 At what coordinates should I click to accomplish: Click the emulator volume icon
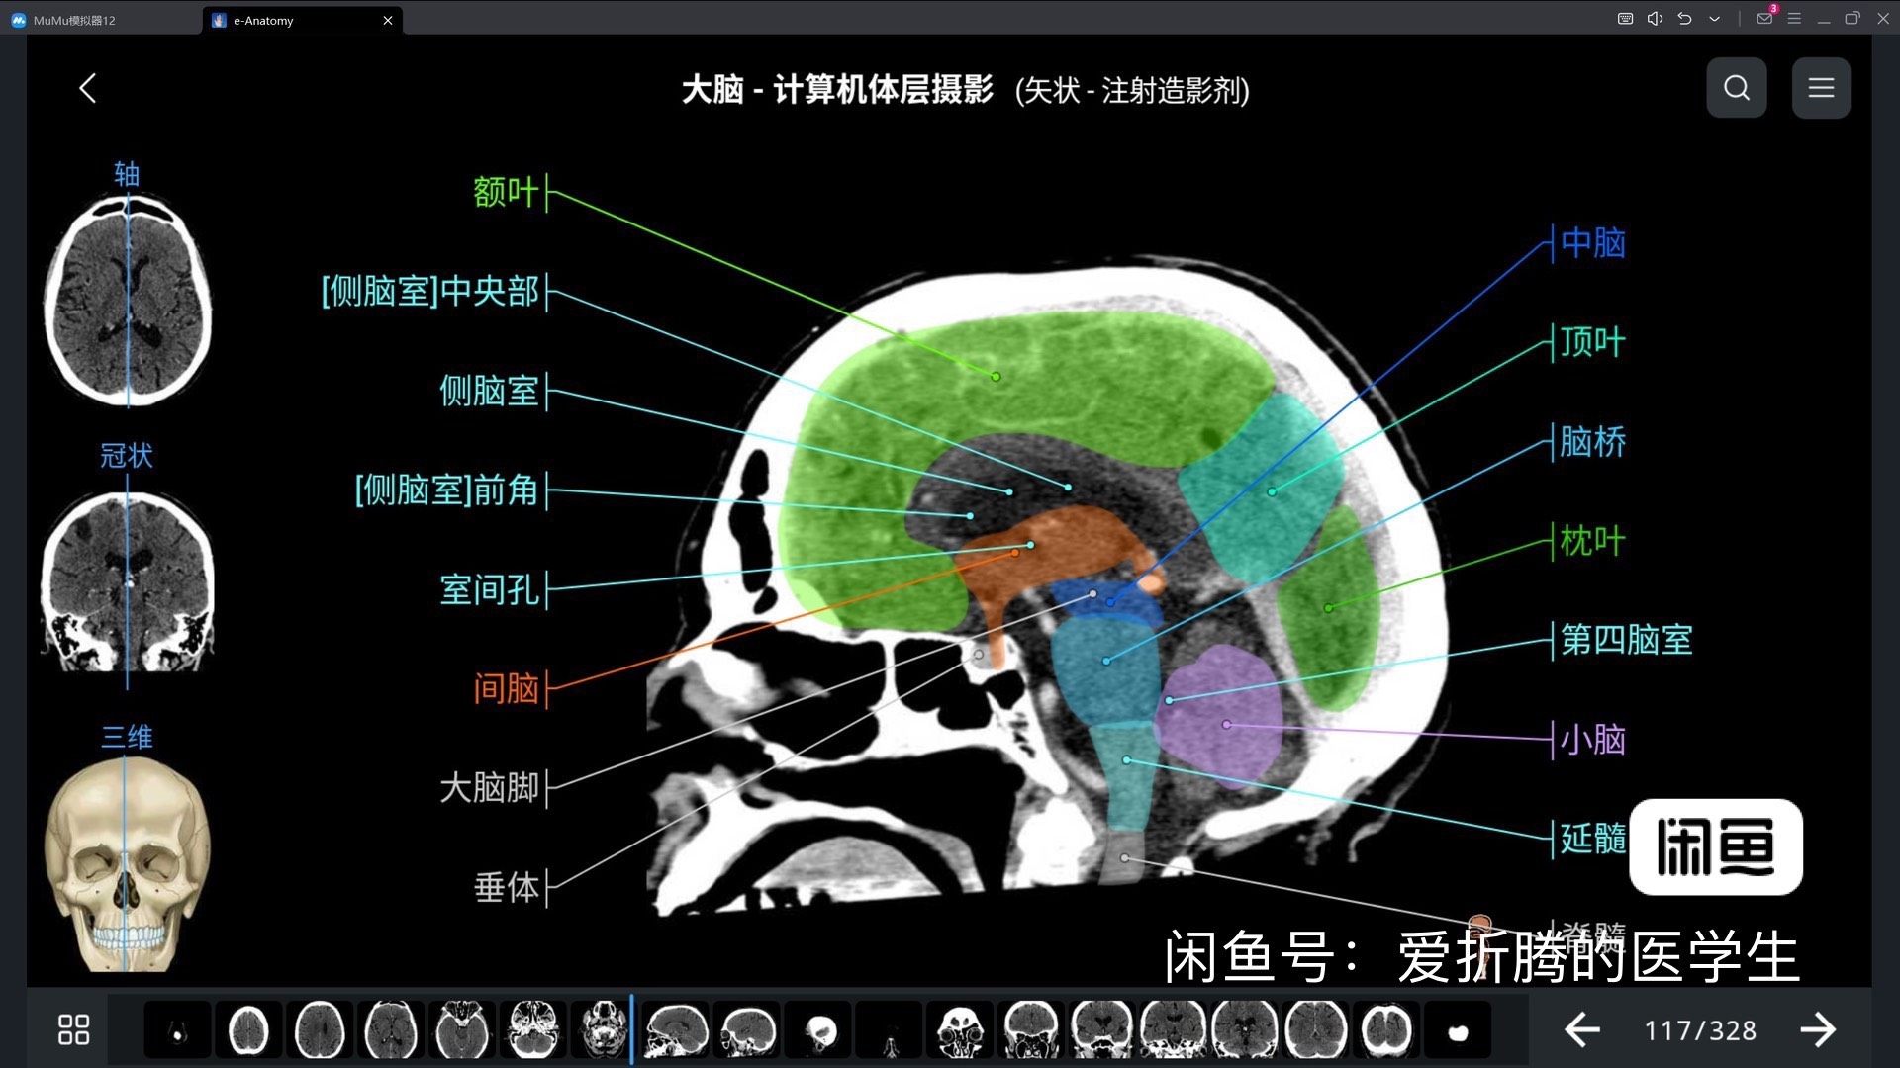[x=1655, y=19]
